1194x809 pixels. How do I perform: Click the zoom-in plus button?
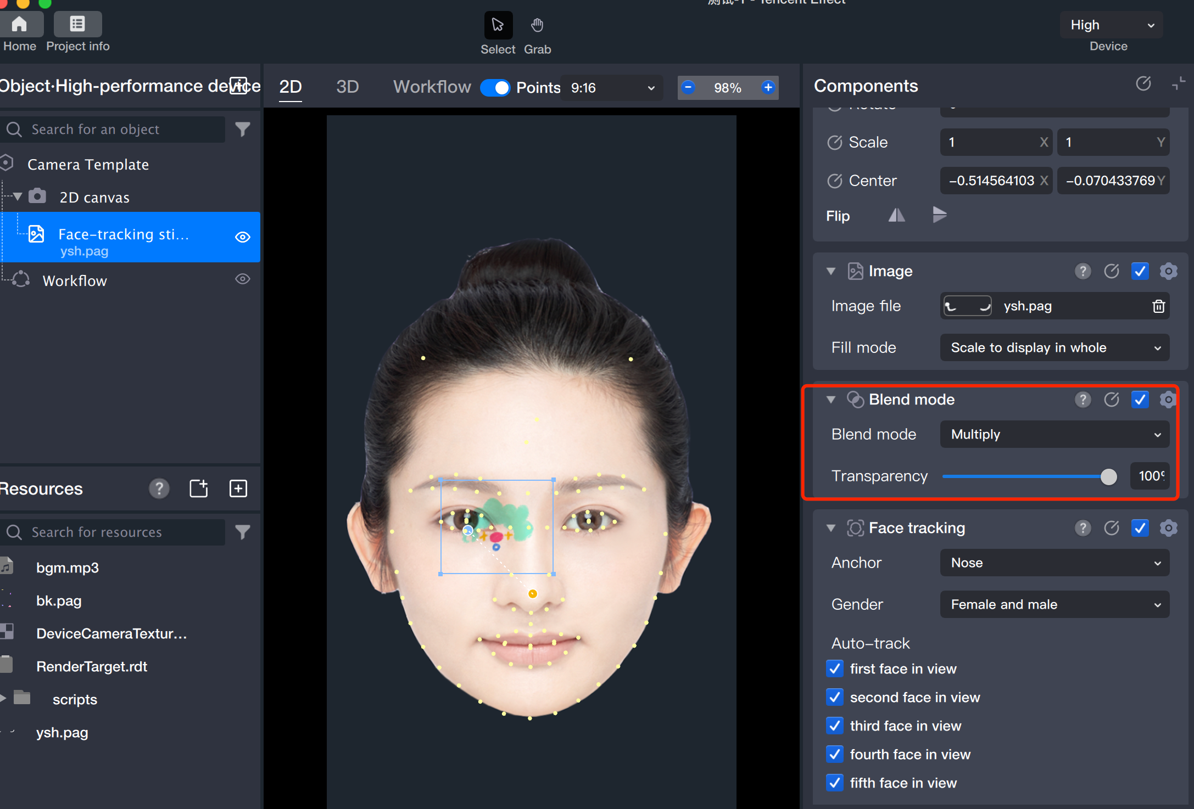[x=768, y=87]
